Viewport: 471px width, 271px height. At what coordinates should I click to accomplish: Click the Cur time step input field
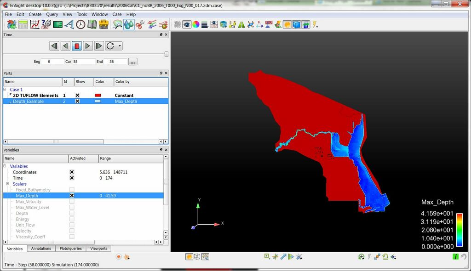pos(83,62)
